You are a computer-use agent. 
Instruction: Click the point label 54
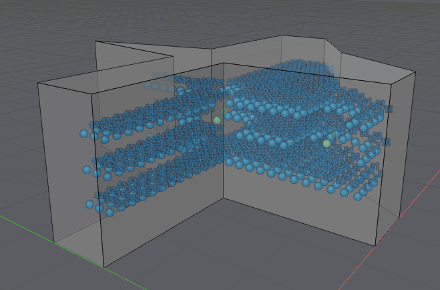[x=348, y=150]
